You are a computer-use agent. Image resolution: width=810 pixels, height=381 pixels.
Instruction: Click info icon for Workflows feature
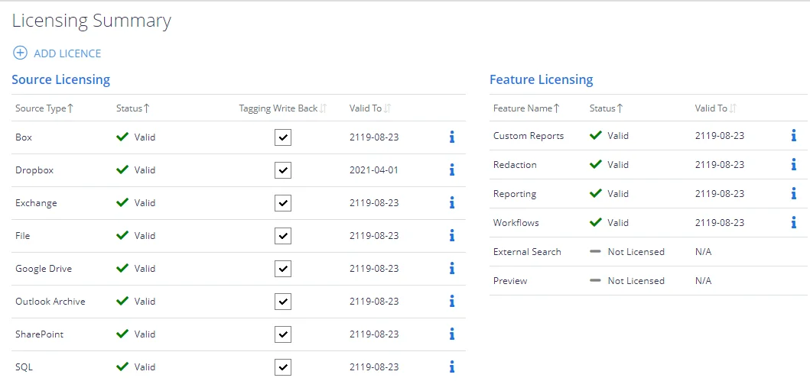[x=794, y=222]
